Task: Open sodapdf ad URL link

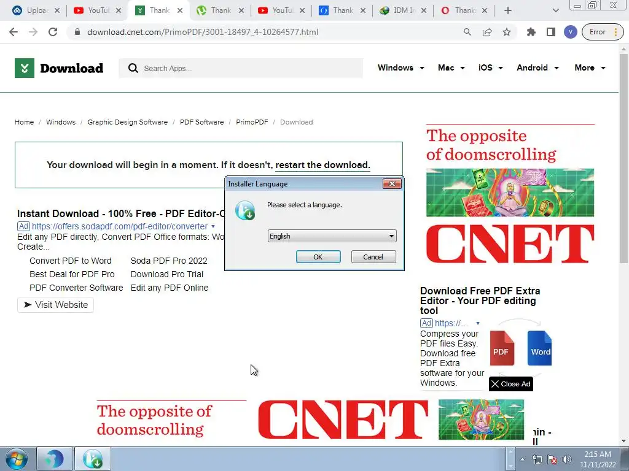Action: 120,226
